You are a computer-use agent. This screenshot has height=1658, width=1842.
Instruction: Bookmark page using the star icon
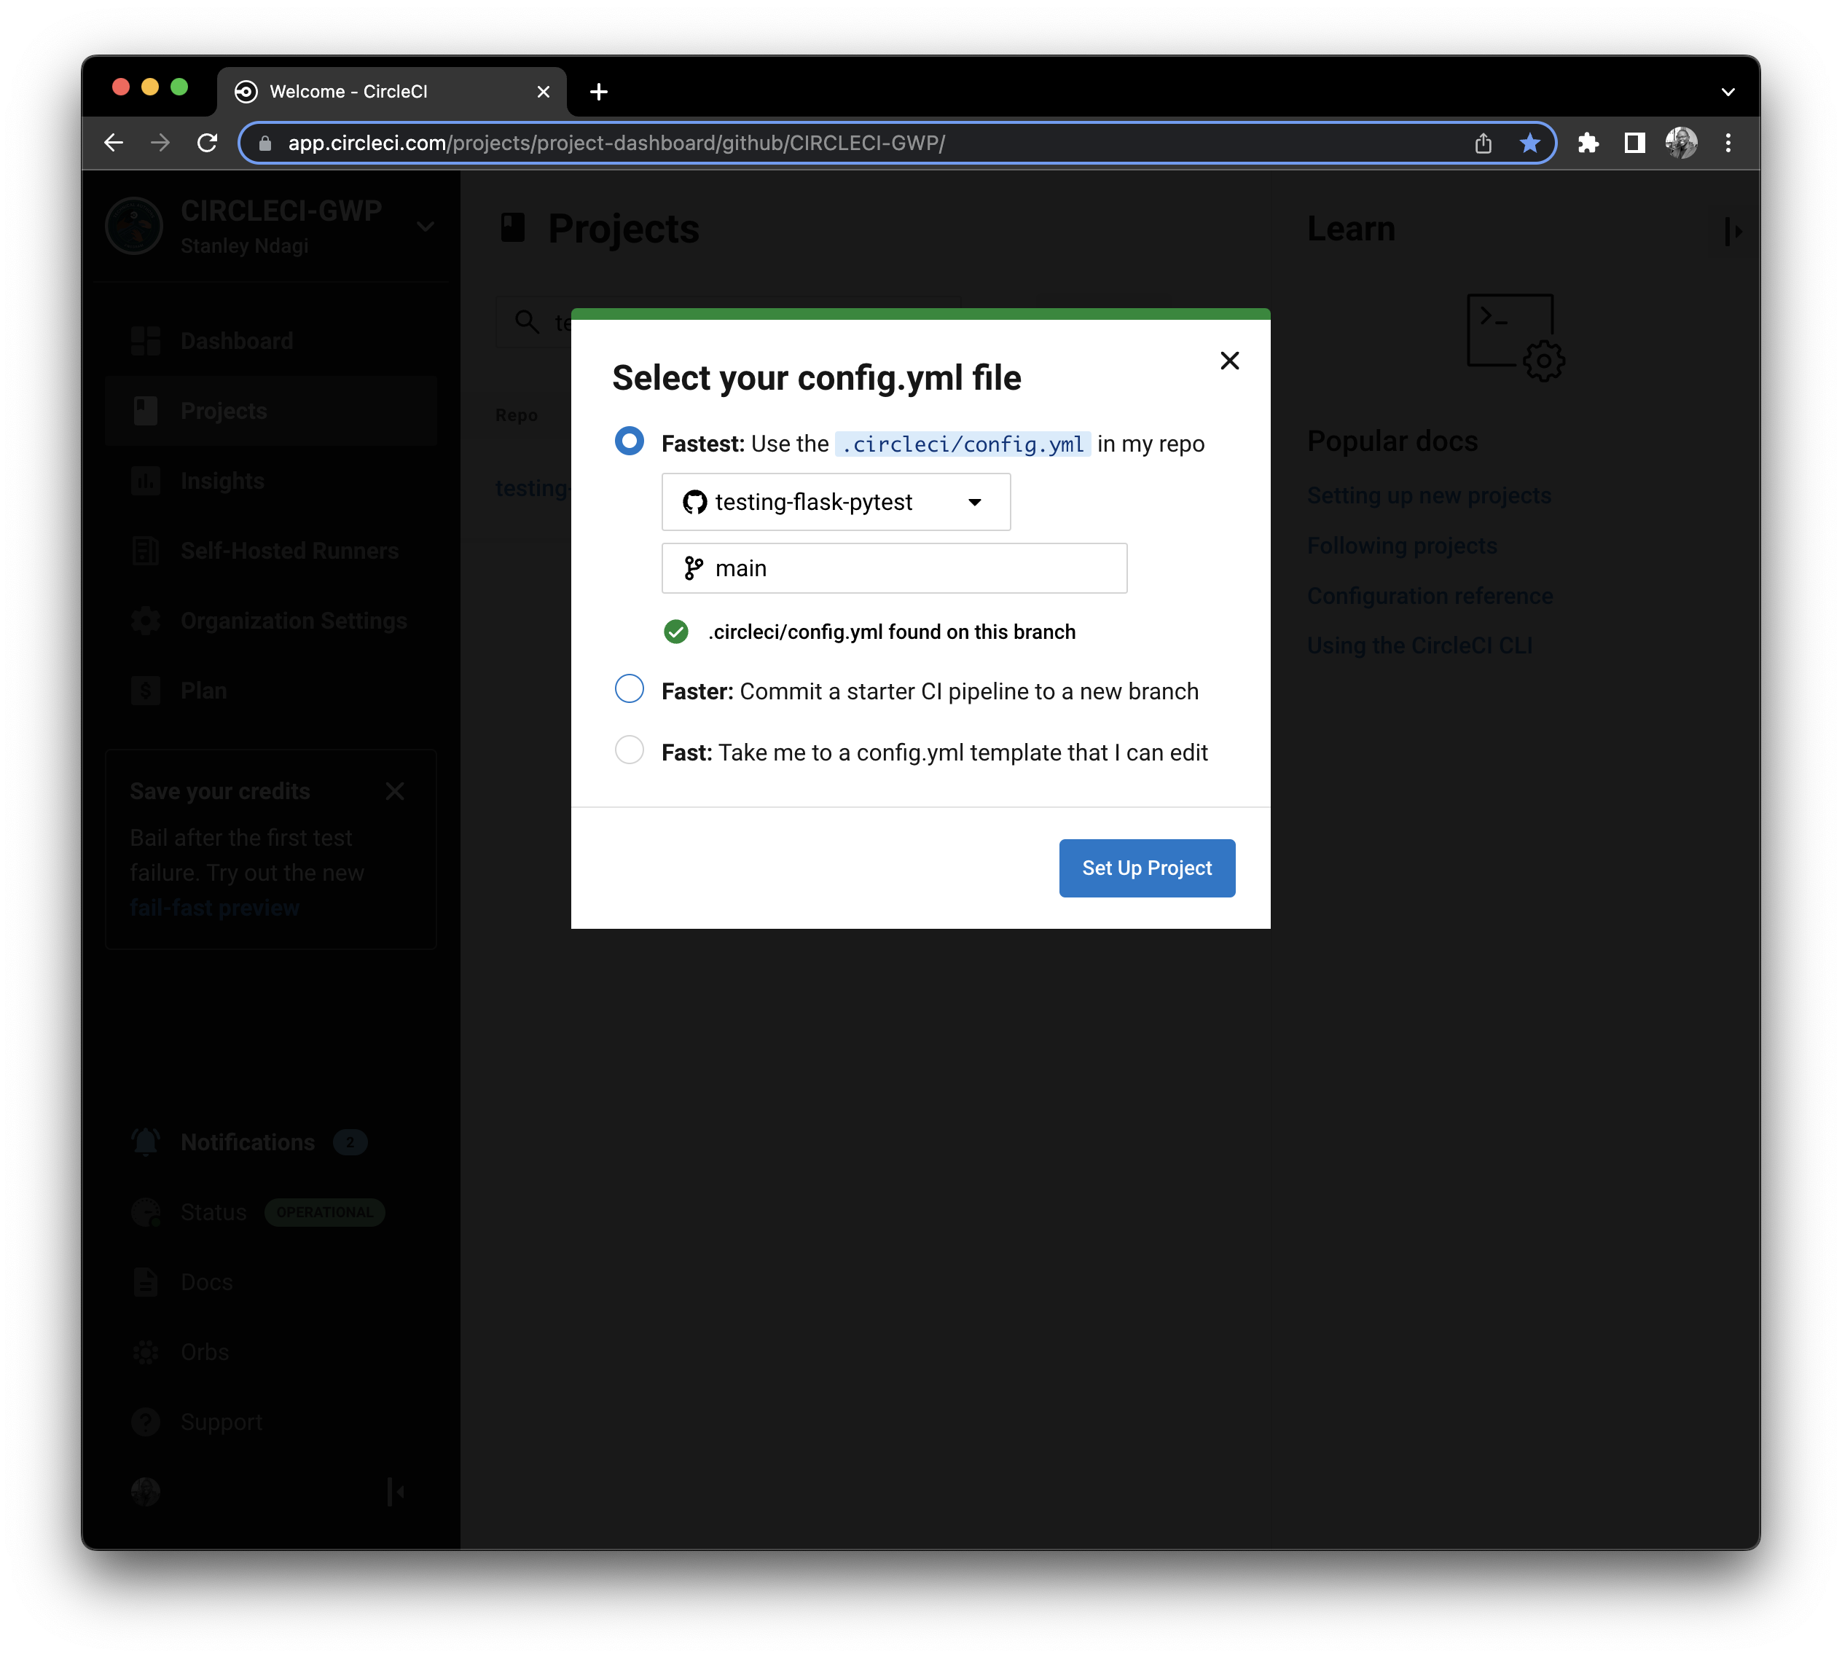click(x=1529, y=143)
